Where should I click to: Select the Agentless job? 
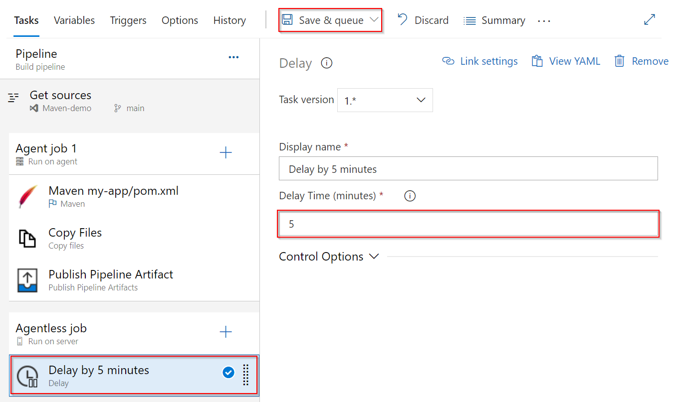click(x=134, y=334)
